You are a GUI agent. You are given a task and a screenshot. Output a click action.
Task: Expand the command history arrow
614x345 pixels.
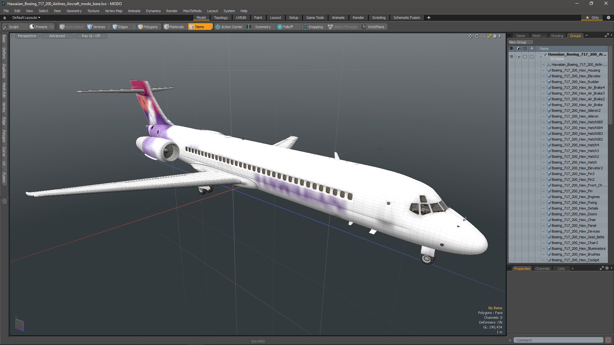click(x=510, y=340)
